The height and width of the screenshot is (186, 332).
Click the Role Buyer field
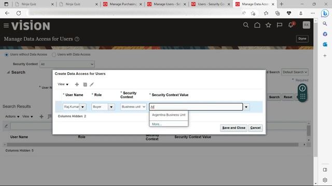[x=100, y=107]
